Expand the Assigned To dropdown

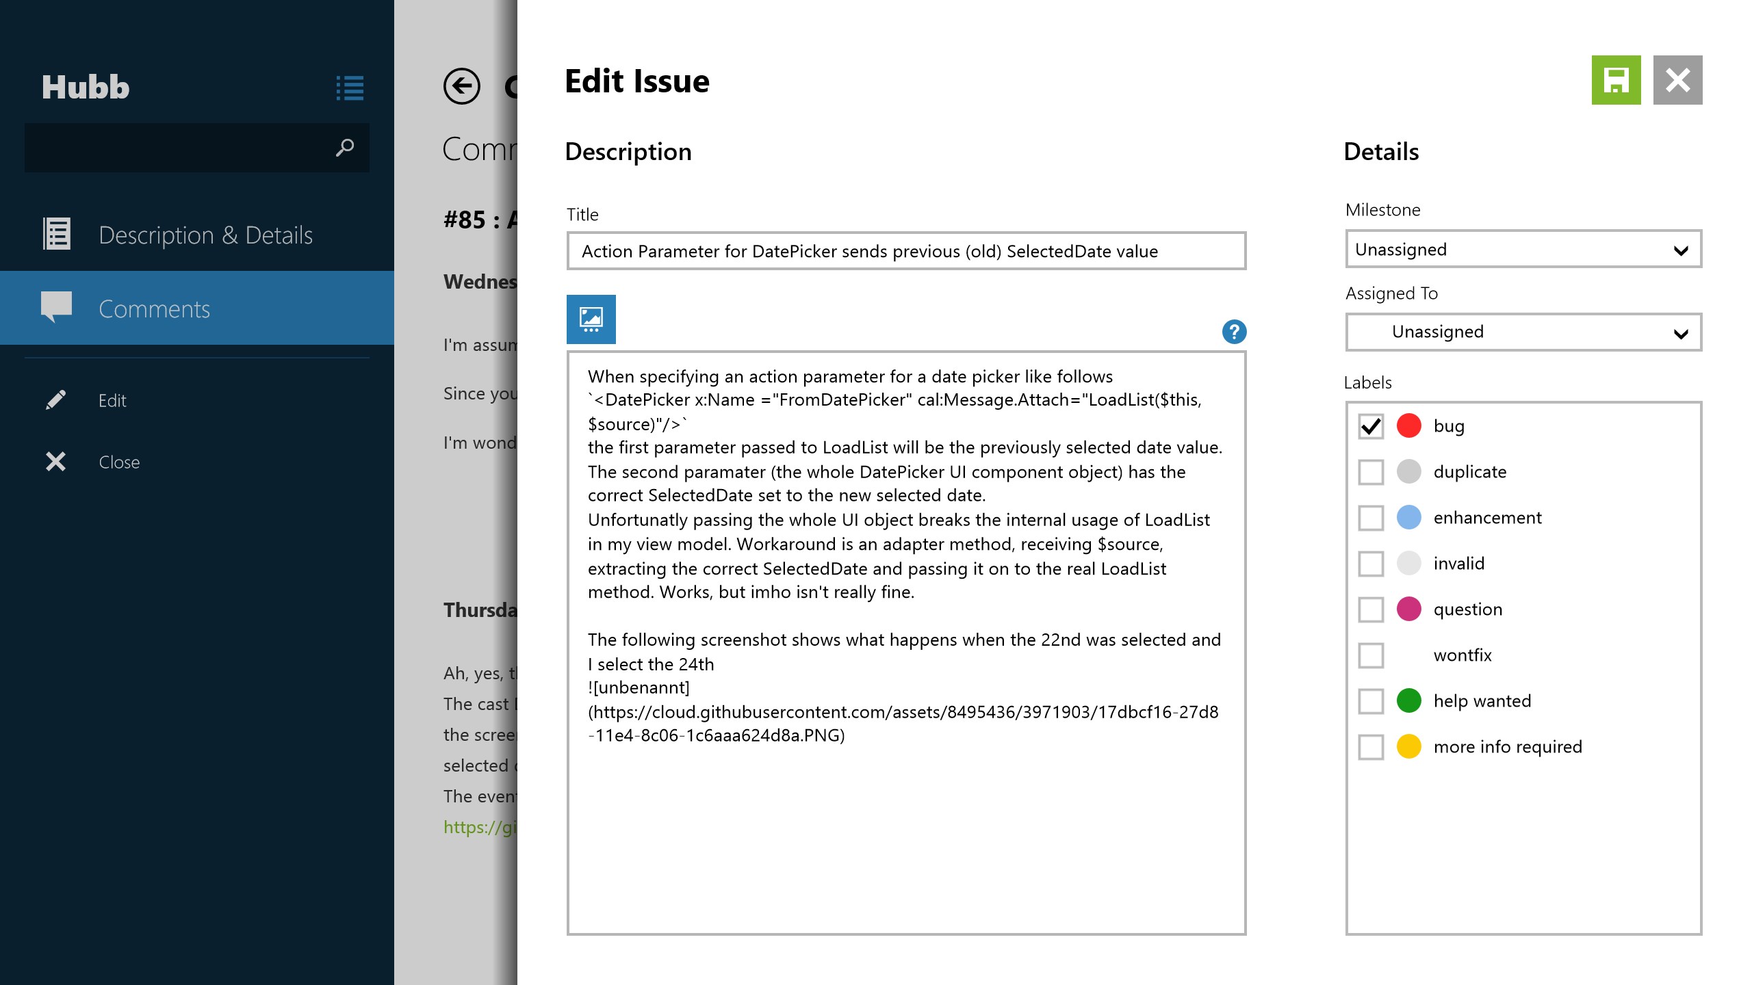coord(1523,332)
